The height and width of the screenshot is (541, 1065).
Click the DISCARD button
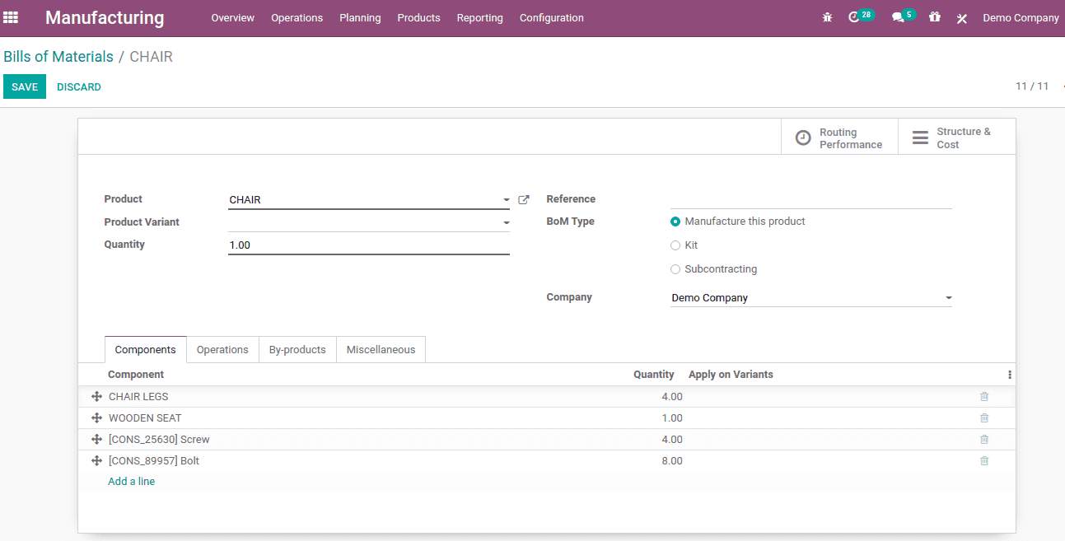[x=79, y=86]
